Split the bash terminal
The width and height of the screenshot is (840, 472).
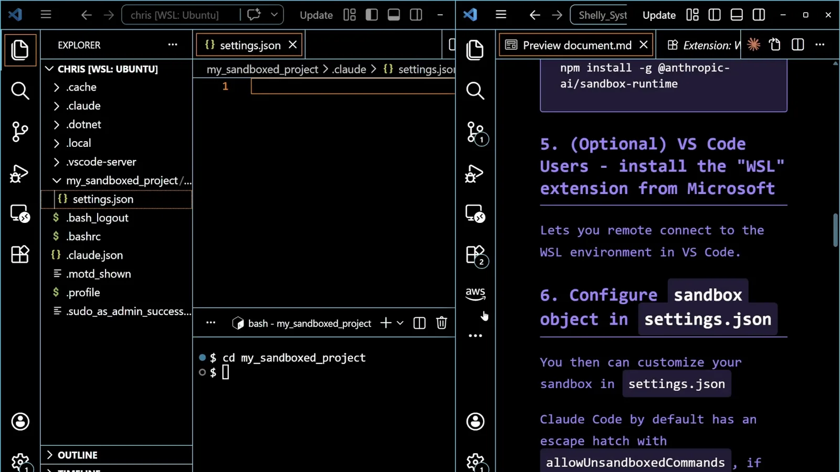click(419, 323)
